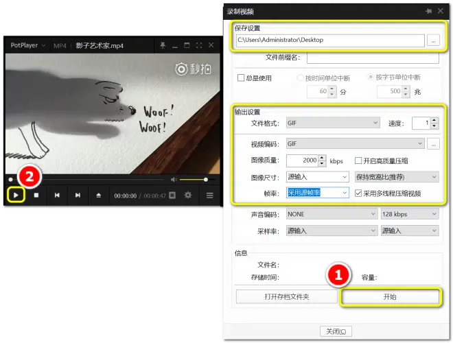Open the 帧率 采用源帧率 dropdown
Viewport: 453px width, 343px height.
click(x=318, y=193)
